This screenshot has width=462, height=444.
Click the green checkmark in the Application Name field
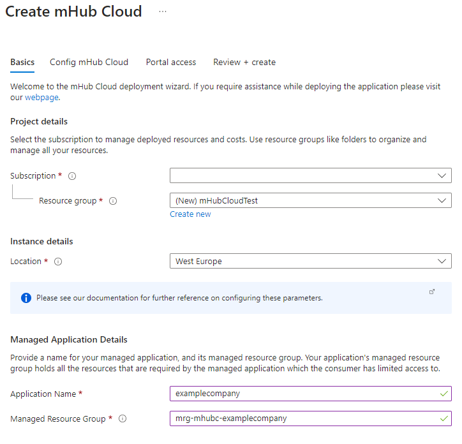coord(443,394)
